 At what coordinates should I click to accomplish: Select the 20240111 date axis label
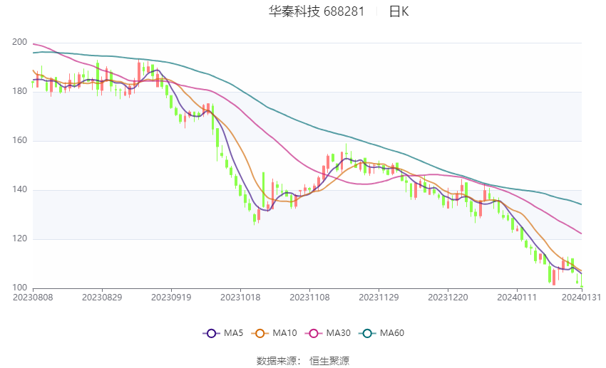[x=517, y=298]
